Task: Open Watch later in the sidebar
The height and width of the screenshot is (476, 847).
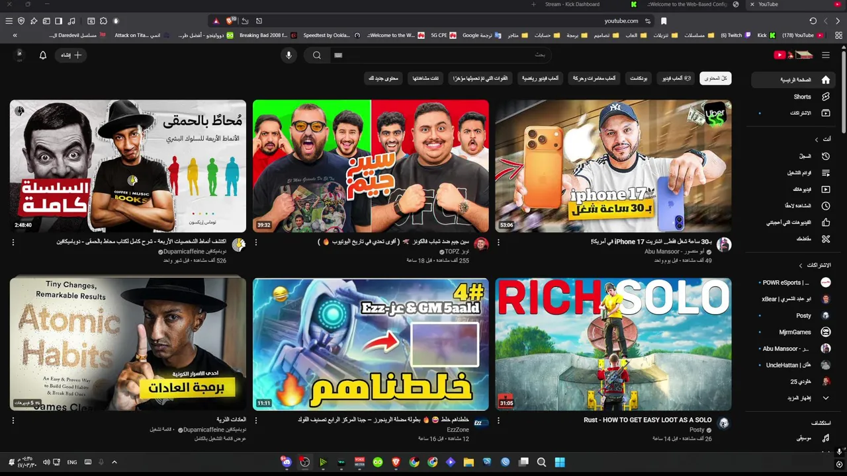Action: 792,206
